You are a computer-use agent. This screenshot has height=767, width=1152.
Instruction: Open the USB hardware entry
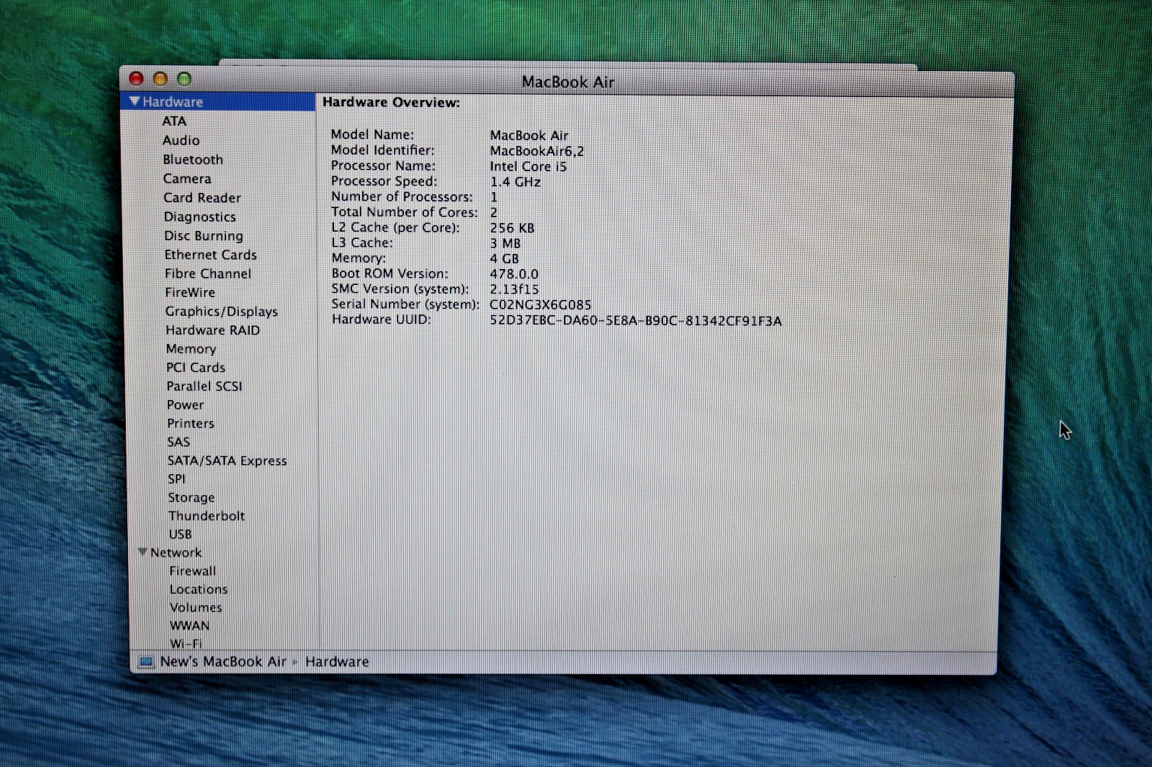tap(180, 534)
